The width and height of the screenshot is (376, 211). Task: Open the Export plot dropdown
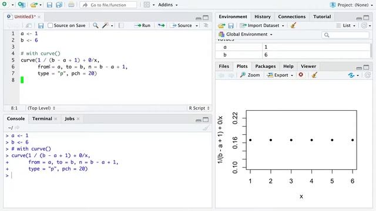click(x=280, y=75)
